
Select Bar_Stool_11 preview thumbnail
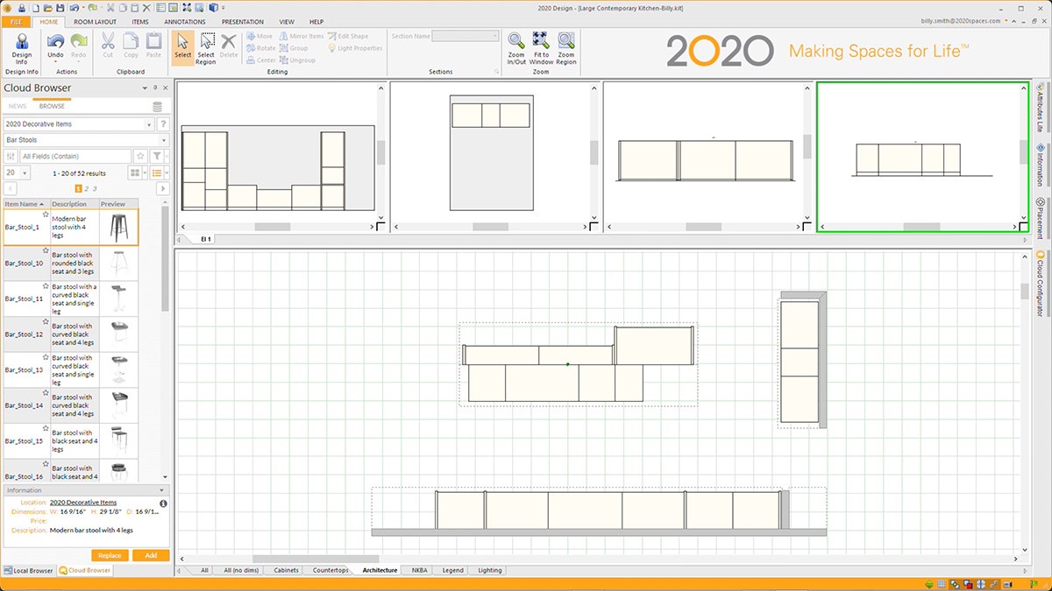click(x=119, y=299)
